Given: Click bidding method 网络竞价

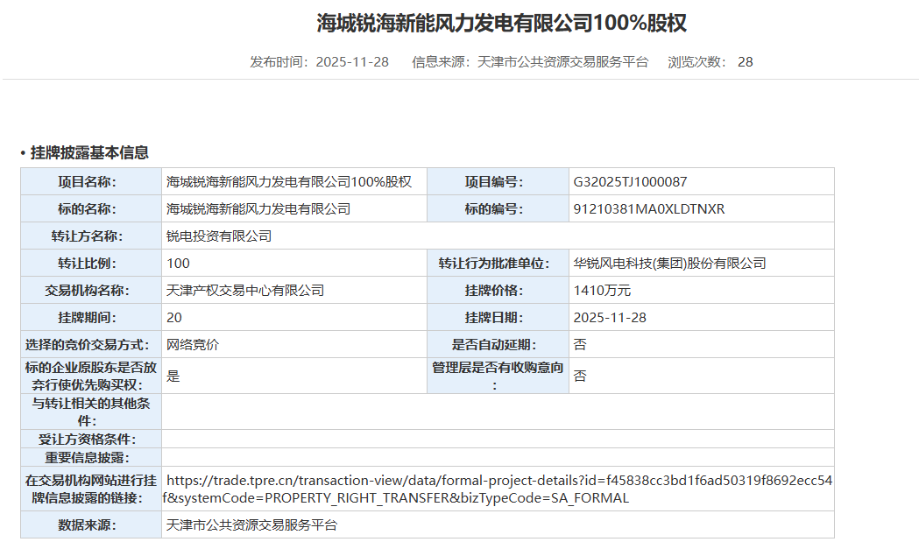Looking at the screenshot, I should coord(188,344).
